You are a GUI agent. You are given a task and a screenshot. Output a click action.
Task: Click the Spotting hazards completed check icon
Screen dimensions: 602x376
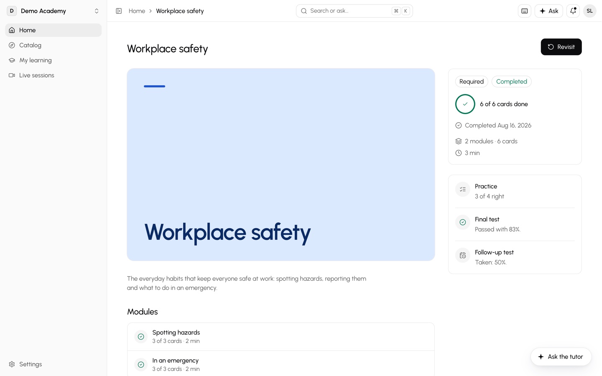(x=141, y=337)
